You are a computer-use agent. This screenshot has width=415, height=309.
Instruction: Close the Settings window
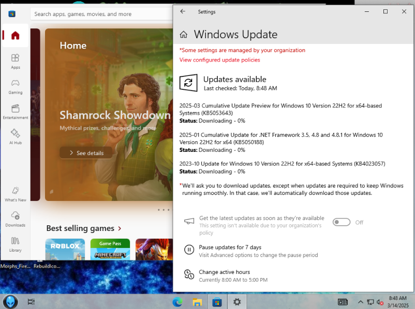[x=404, y=12]
